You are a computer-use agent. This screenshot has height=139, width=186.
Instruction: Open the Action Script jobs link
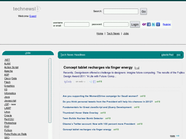point(11,67)
